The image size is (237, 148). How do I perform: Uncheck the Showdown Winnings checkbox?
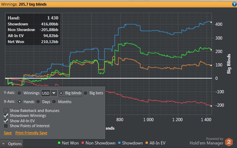6,116
